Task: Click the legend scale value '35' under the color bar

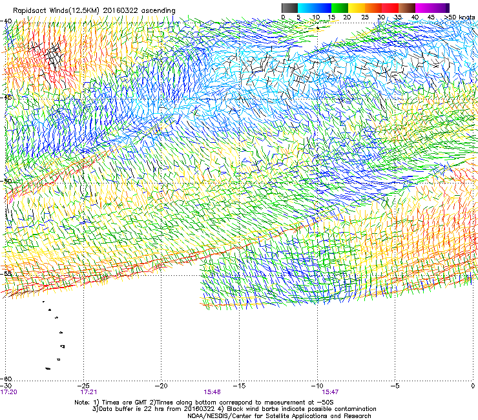Action: coord(398,17)
